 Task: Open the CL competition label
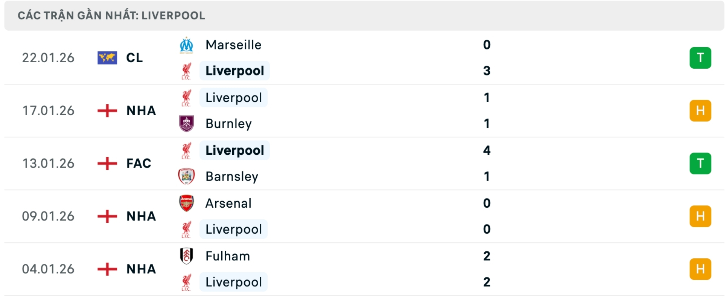pos(135,58)
